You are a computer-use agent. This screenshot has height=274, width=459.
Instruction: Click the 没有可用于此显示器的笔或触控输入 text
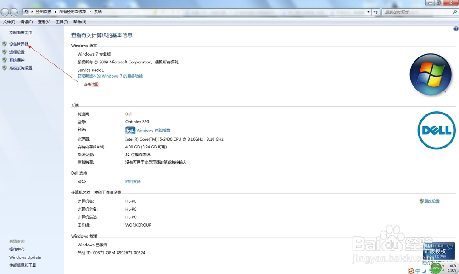click(x=156, y=162)
